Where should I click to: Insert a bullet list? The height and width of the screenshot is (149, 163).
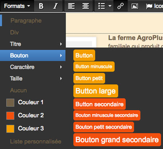[101, 6]
